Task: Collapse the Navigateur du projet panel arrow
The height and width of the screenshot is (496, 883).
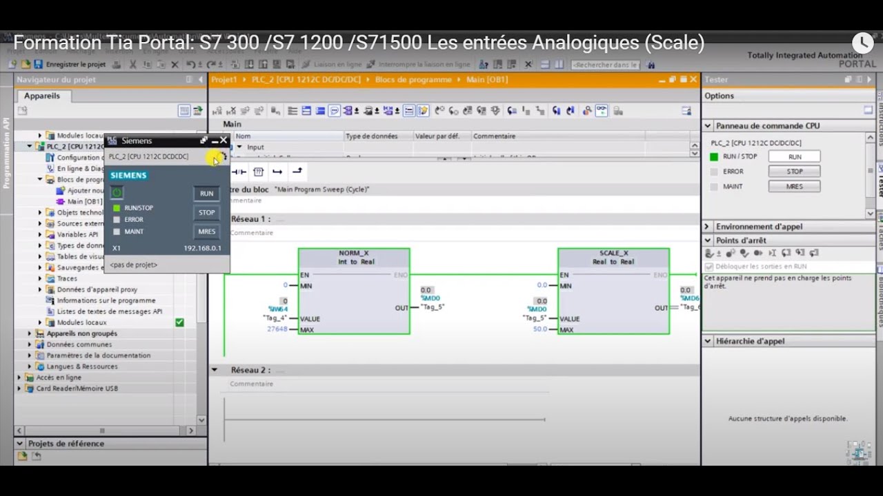Action: click(201, 79)
